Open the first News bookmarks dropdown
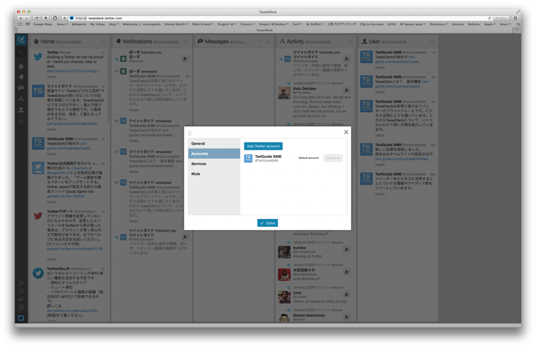 62,24
